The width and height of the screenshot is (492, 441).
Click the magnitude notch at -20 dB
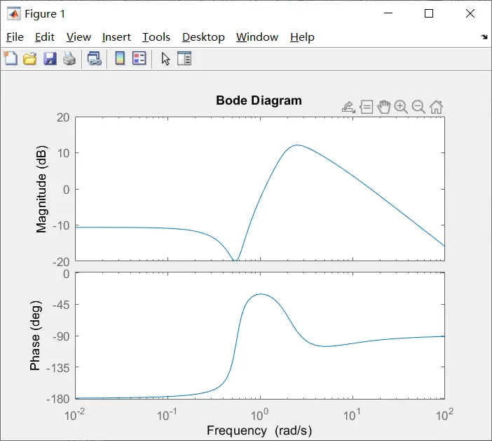(235, 260)
